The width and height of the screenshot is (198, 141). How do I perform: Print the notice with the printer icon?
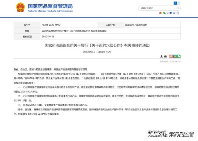tap(166, 56)
